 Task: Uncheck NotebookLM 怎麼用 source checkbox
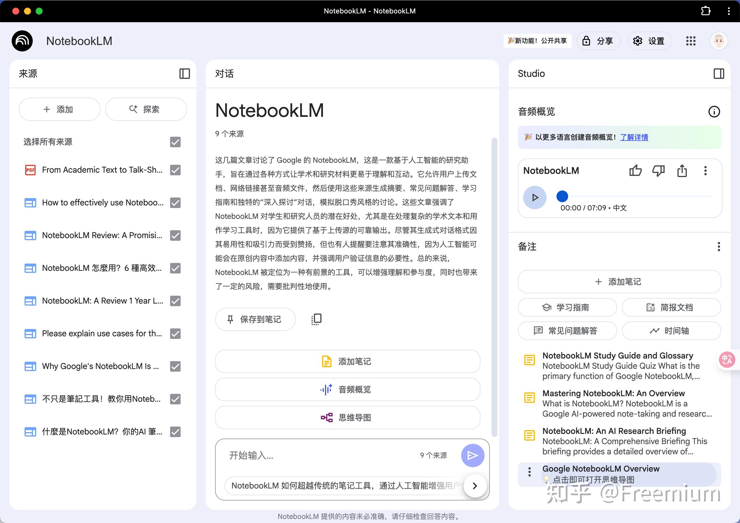coord(175,268)
